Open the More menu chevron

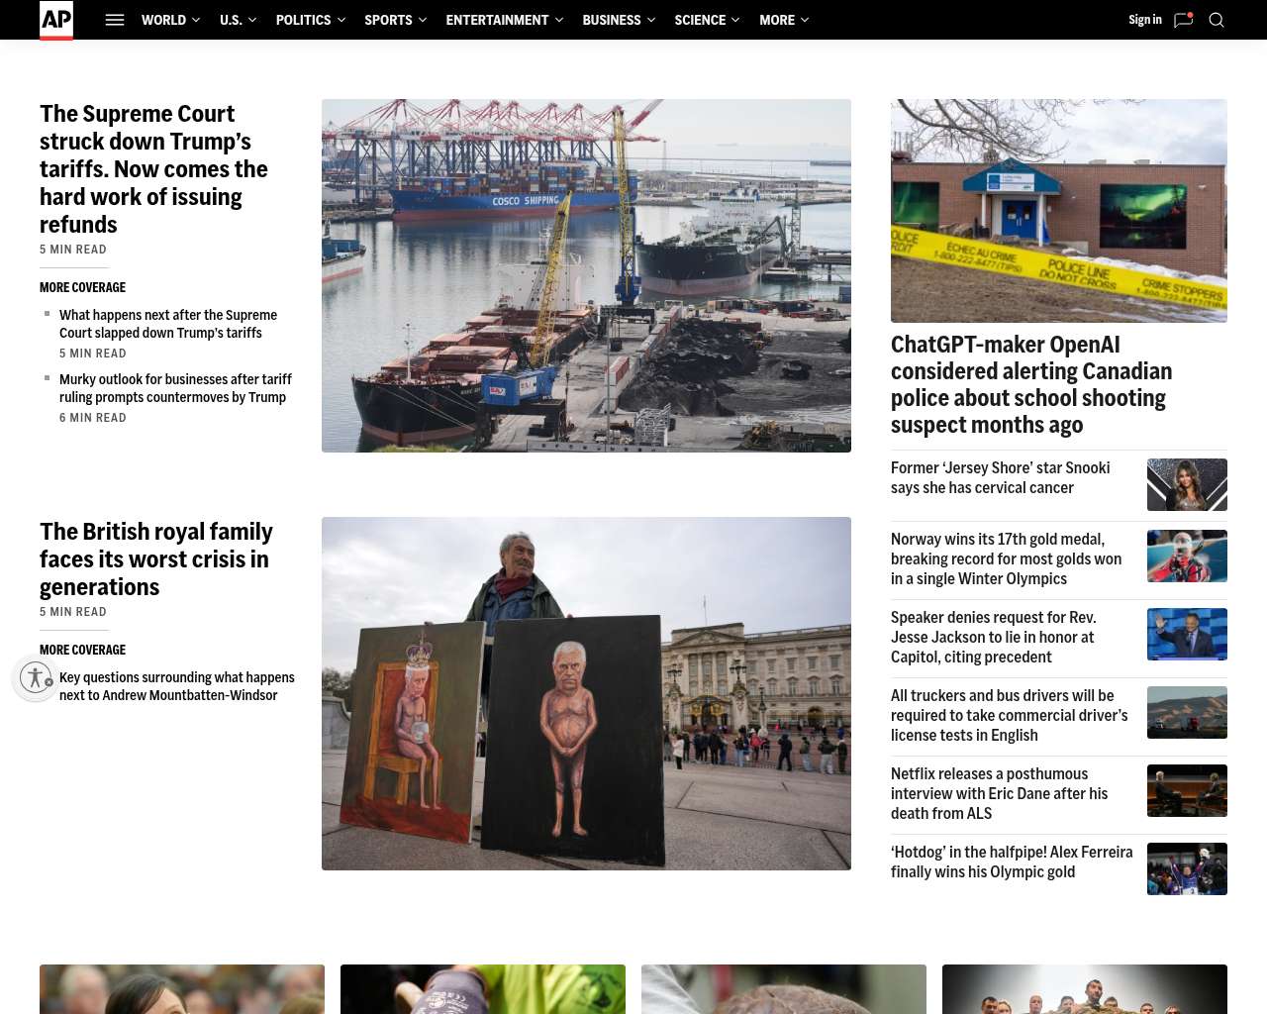click(x=805, y=20)
